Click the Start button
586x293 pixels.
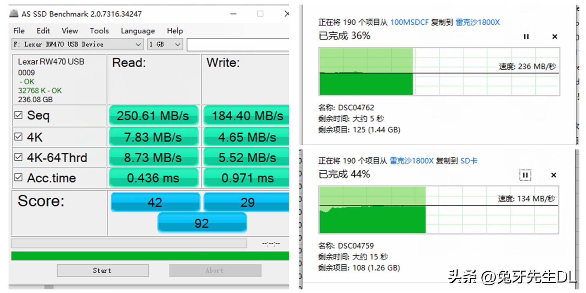click(103, 270)
